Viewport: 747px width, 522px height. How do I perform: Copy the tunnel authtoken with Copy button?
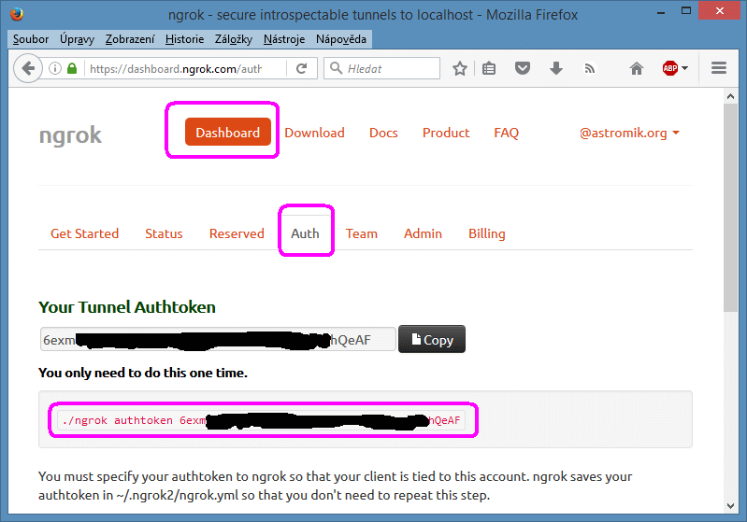[432, 339]
